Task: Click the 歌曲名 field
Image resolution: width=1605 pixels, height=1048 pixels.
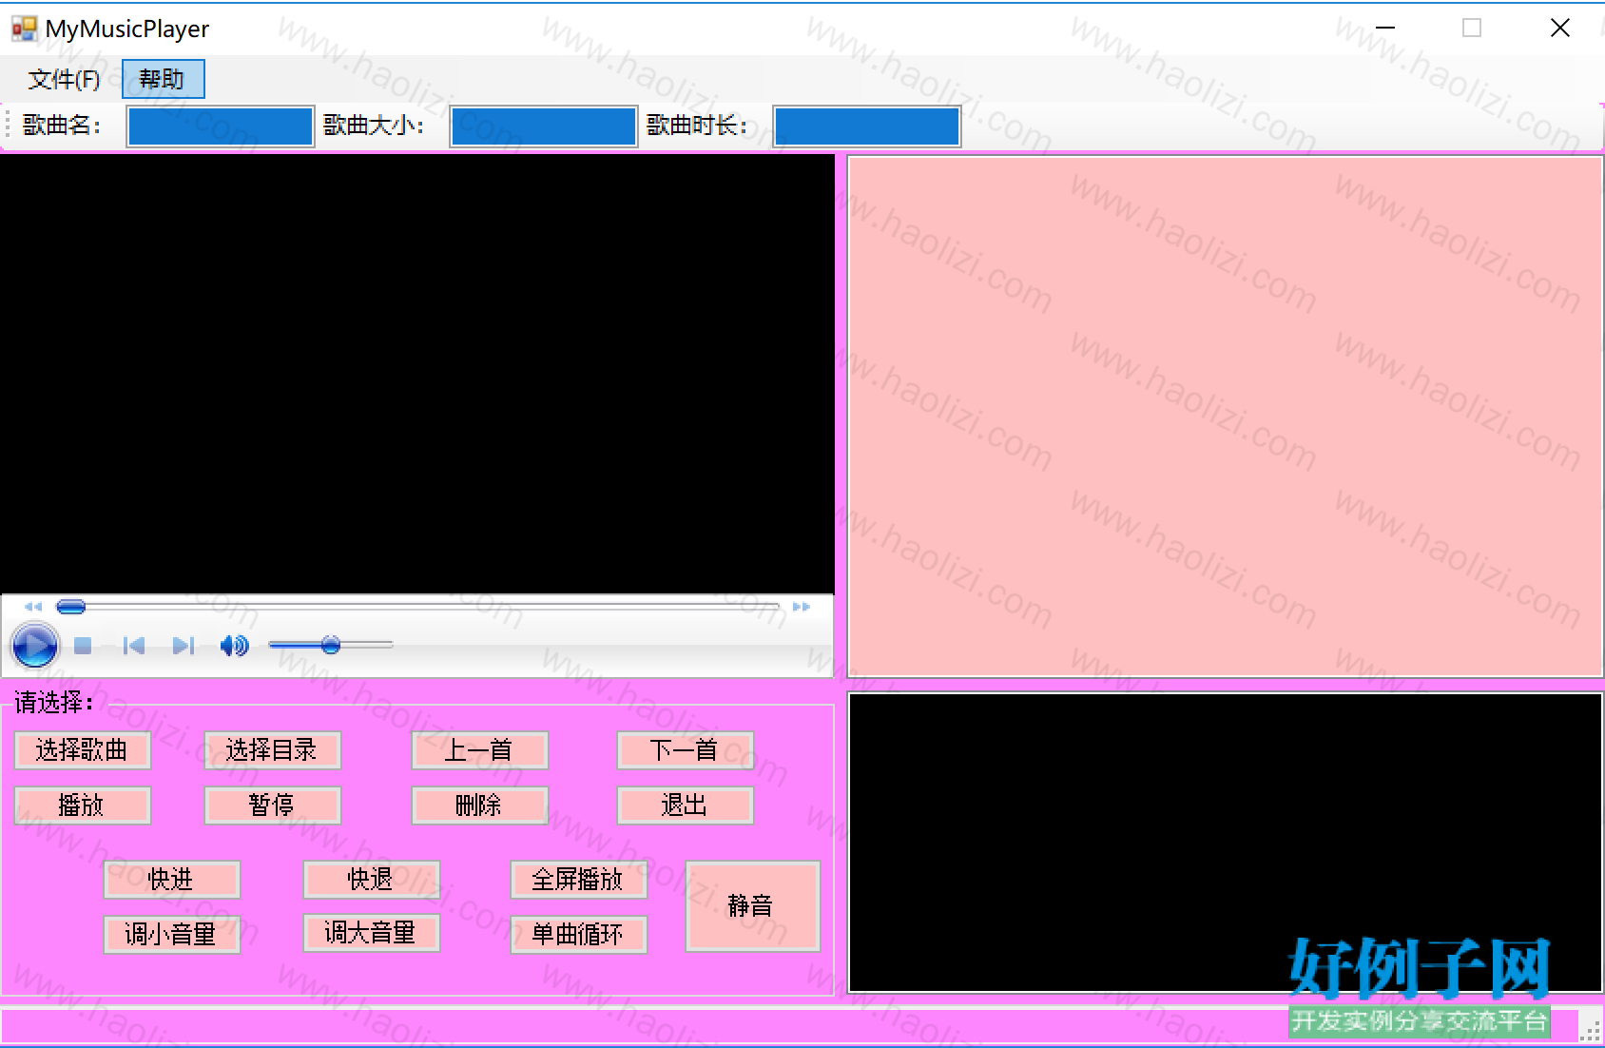Action: click(221, 126)
